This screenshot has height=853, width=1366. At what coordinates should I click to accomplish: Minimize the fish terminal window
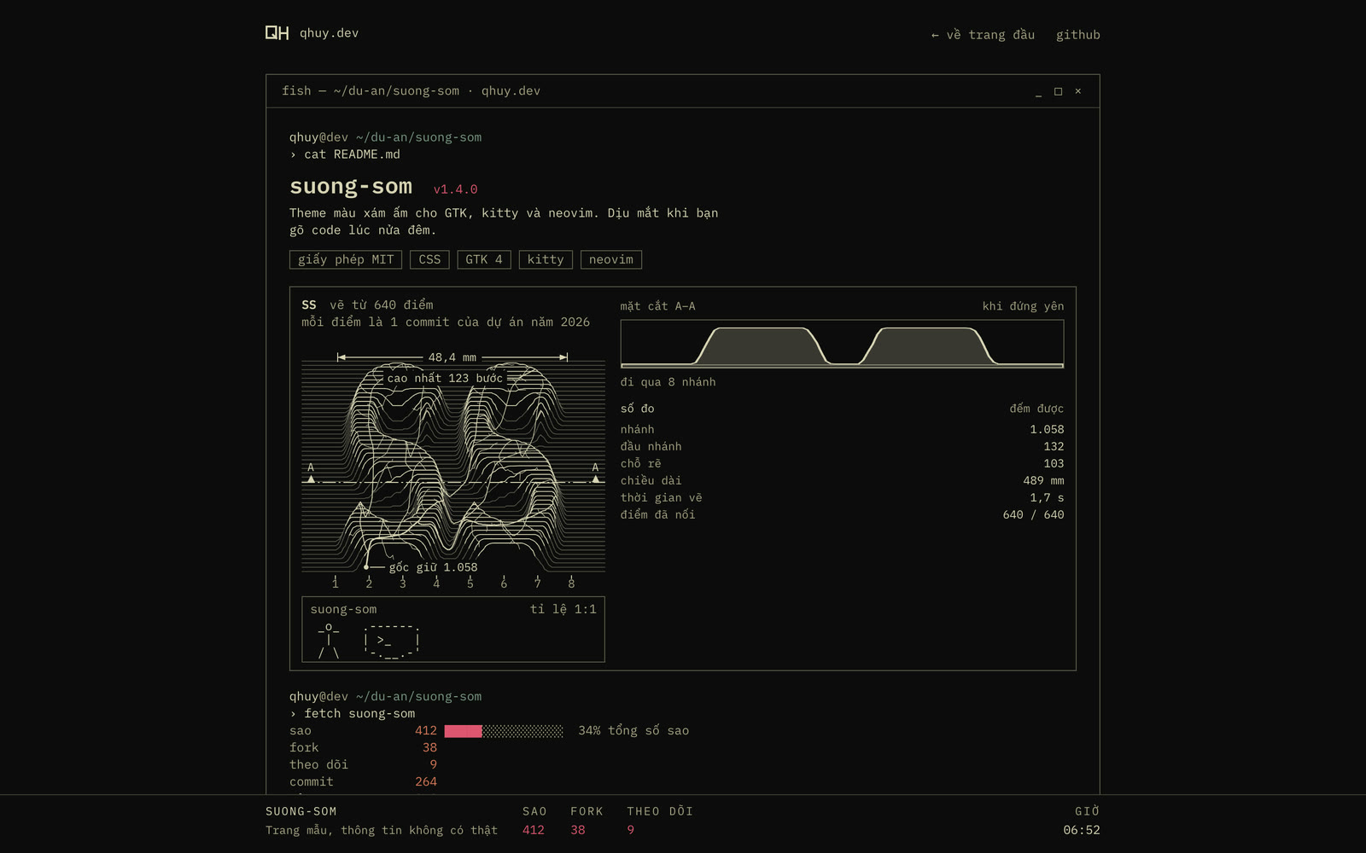click(x=1038, y=91)
